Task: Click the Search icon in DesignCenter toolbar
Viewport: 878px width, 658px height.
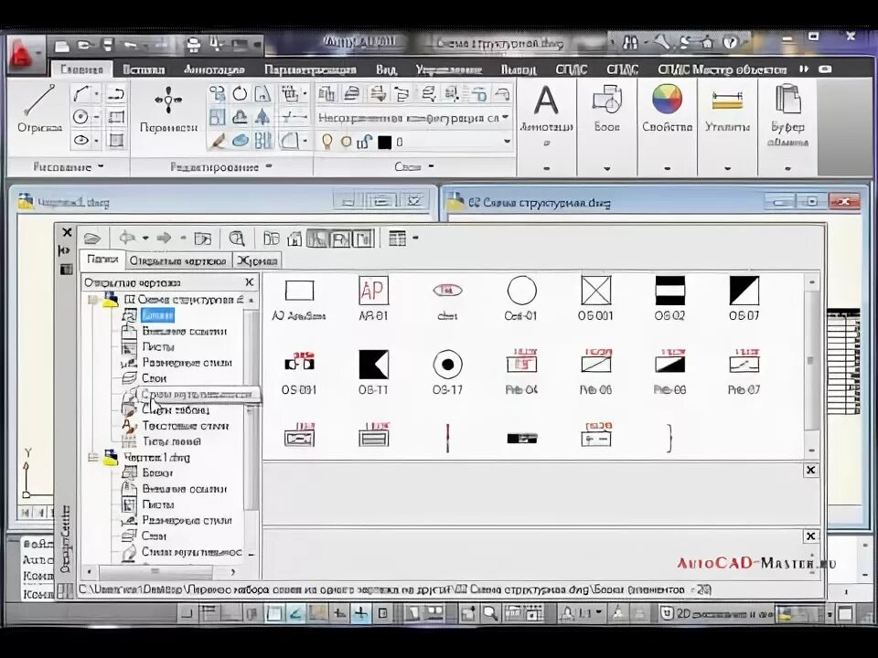Action: (x=237, y=239)
